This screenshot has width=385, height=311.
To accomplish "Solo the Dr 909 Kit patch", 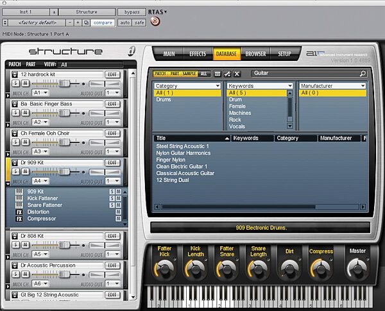I will [15, 171].
